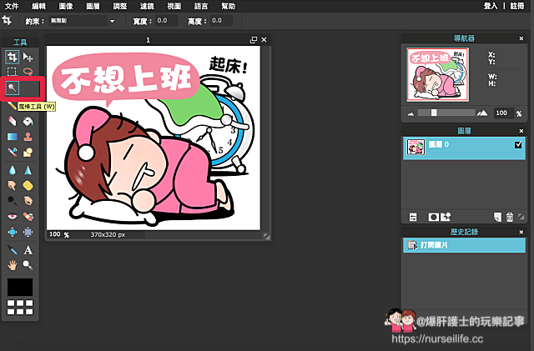Select the Blur water drop tool
534x351 pixels.
click(13, 170)
